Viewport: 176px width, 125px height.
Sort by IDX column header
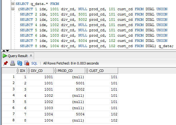21,71
